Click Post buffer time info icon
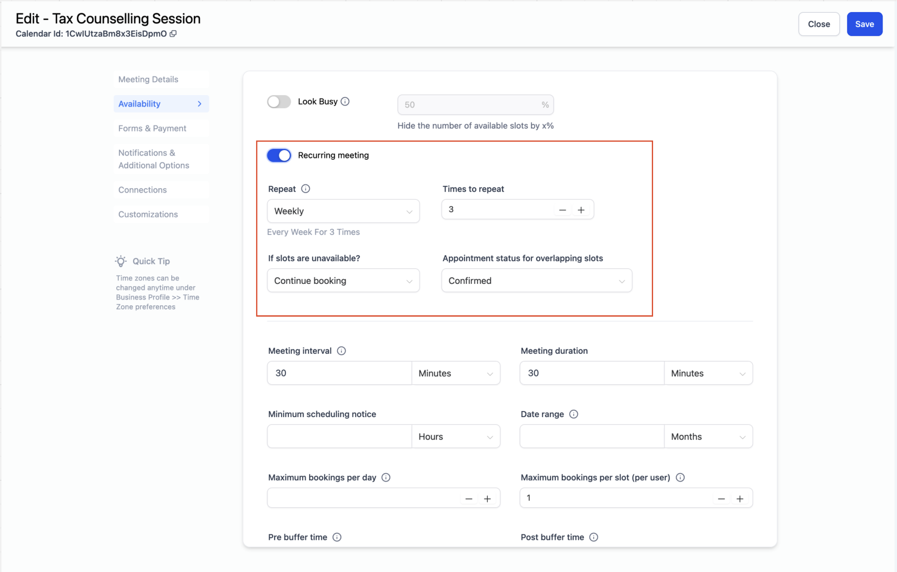Viewport: 897px width, 572px height. click(593, 537)
